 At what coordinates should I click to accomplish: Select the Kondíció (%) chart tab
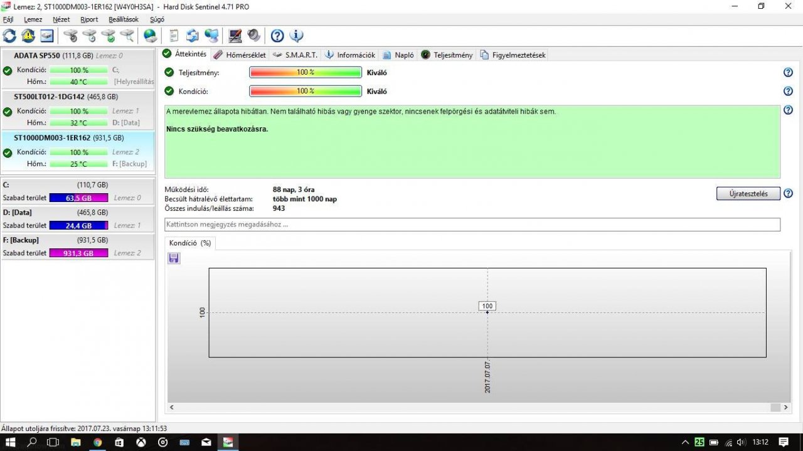pos(190,243)
